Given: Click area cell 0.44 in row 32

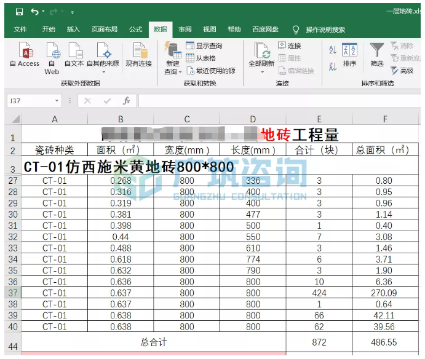Looking at the screenshot, I should tap(121, 237).
